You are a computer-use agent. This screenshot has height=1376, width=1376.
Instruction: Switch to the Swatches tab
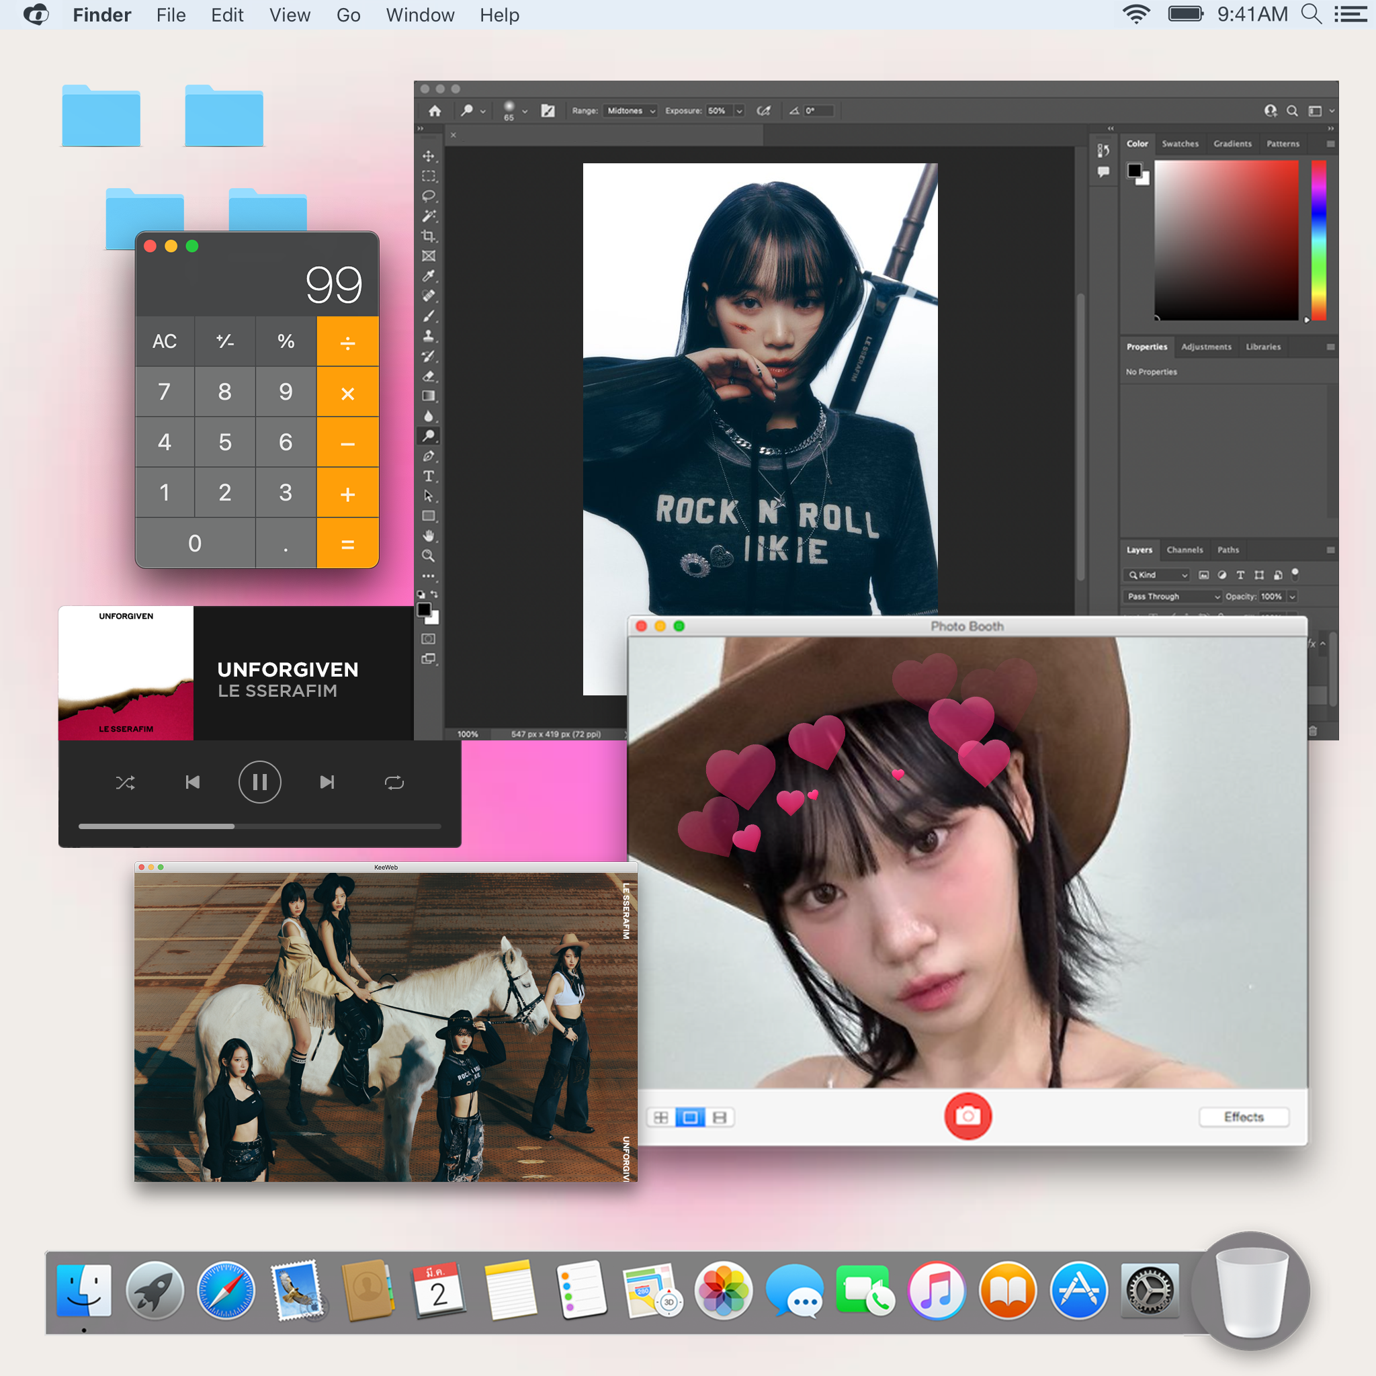pos(1179,143)
